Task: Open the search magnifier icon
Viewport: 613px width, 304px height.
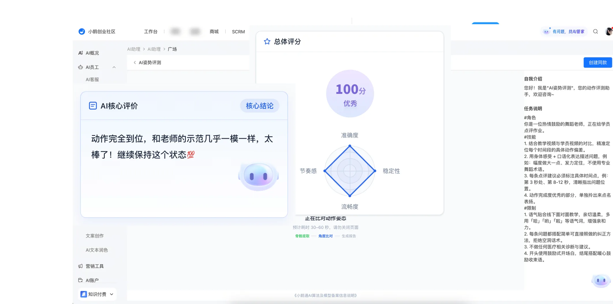Action: pos(595,32)
